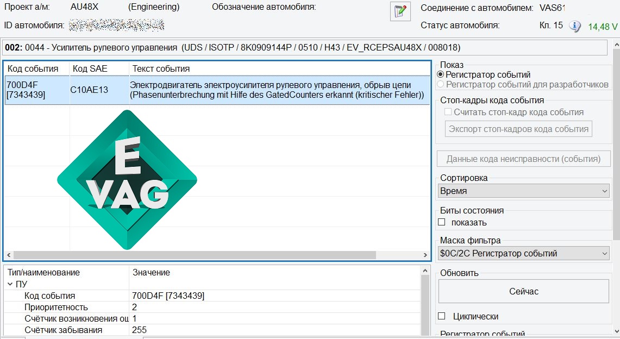Click the Приоритетность value 2
This screenshot has width=620, height=339.
point(134,307)
